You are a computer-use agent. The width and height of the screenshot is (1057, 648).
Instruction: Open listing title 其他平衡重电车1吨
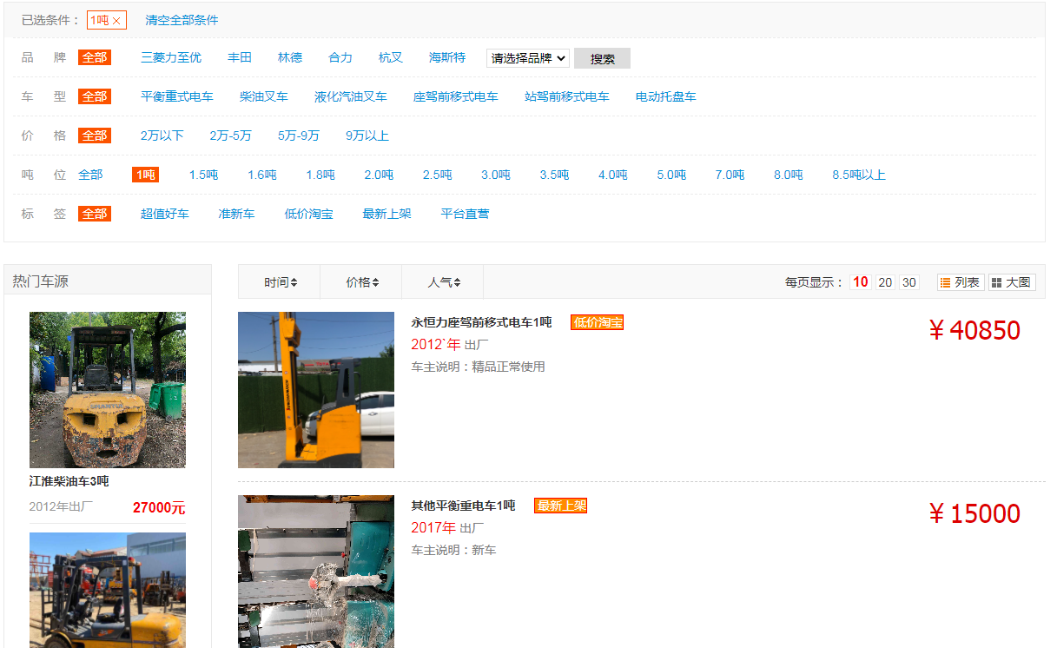coord(463,506)
